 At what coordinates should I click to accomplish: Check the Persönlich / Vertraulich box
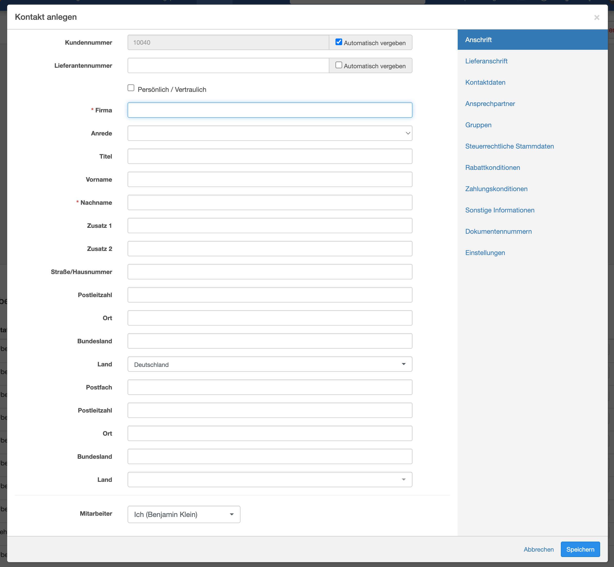[x=131, y=88]
